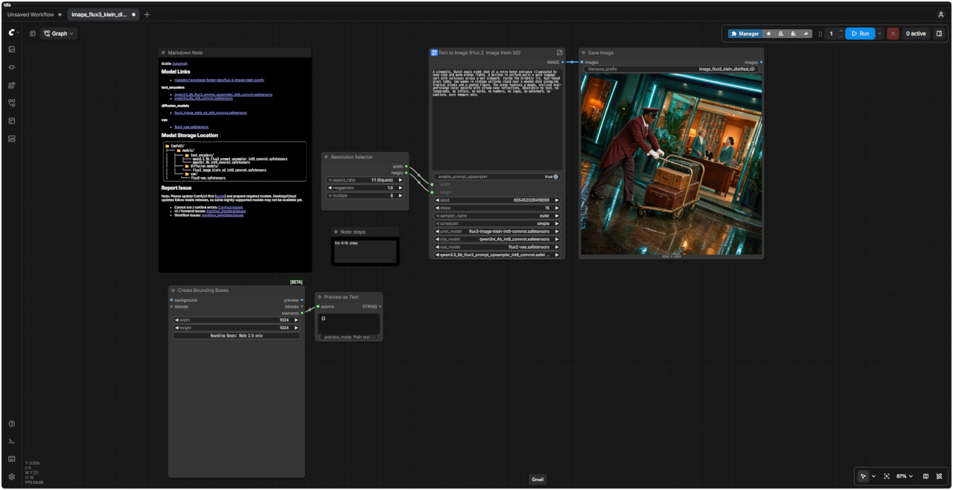Click the star icon next to Manager

[769, 34]
